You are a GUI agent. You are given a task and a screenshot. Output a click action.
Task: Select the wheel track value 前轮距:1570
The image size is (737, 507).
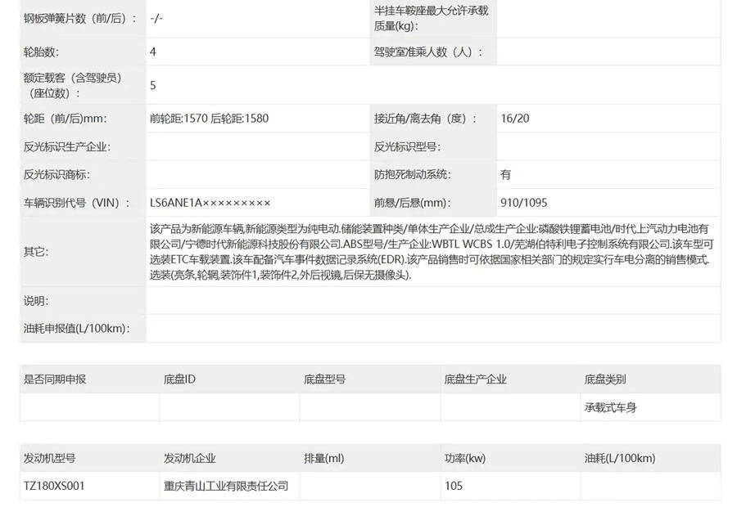[x=179, y=119]
